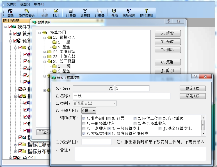Click the folder icon beside 指标分布表

(24, 151)
